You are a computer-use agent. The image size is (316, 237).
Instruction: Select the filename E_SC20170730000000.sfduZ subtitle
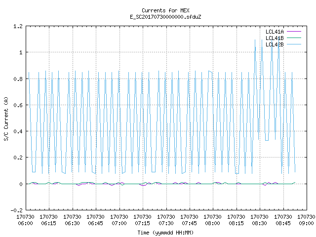point(165,17)
